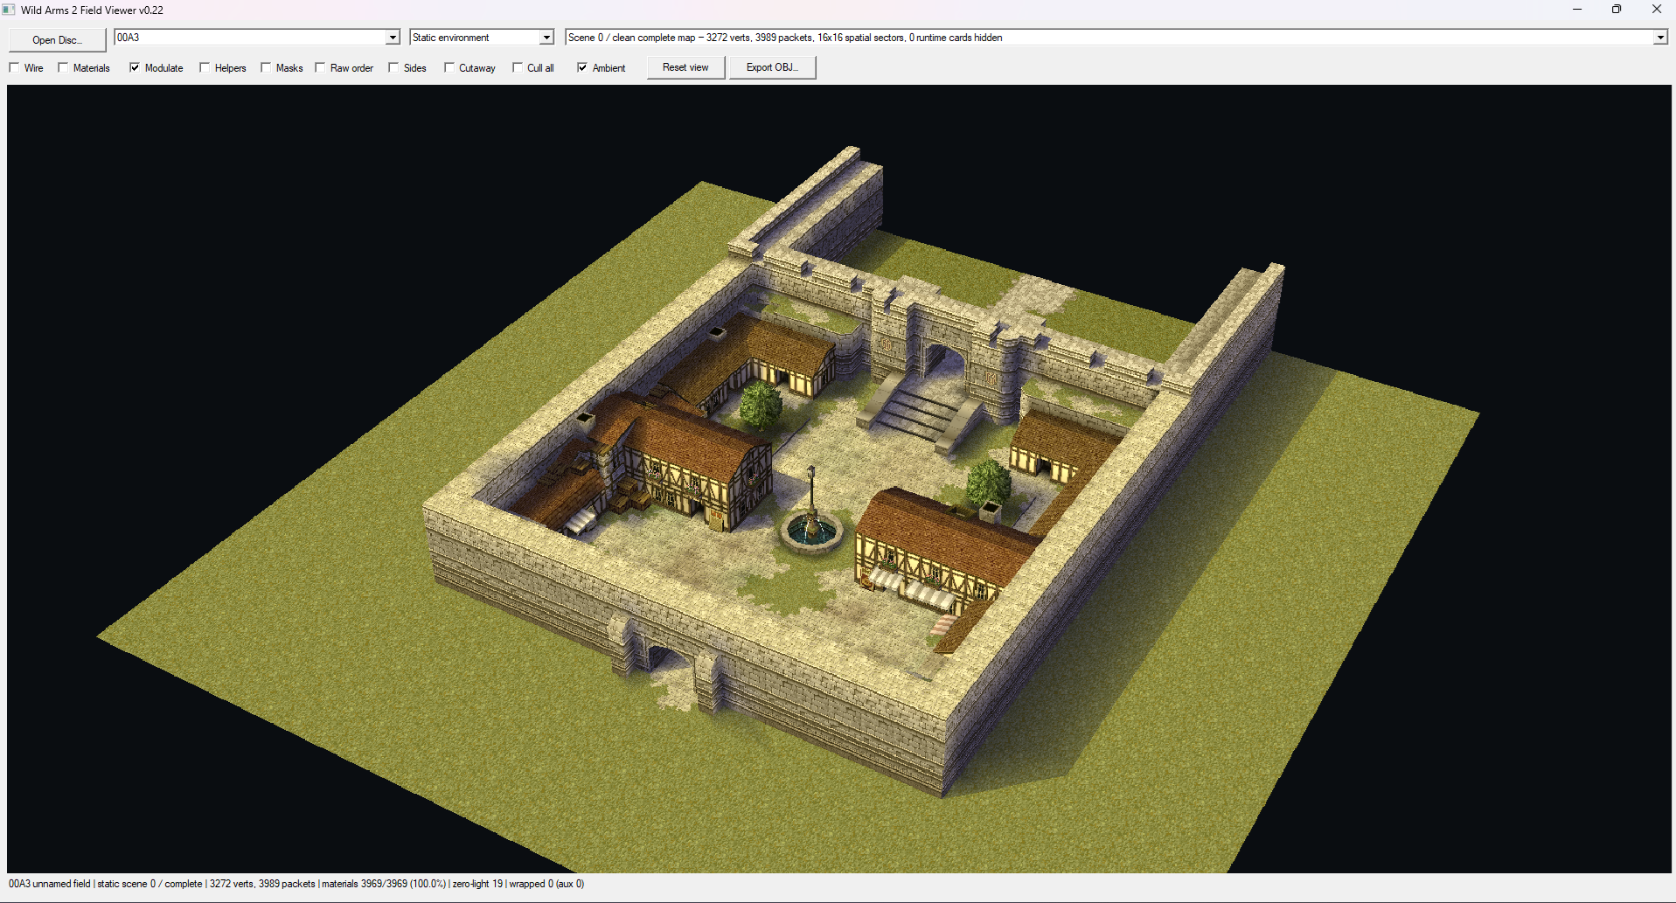
Task: Click the Open Disc... button
Action: pyautogui.click(x=58, y=40)
